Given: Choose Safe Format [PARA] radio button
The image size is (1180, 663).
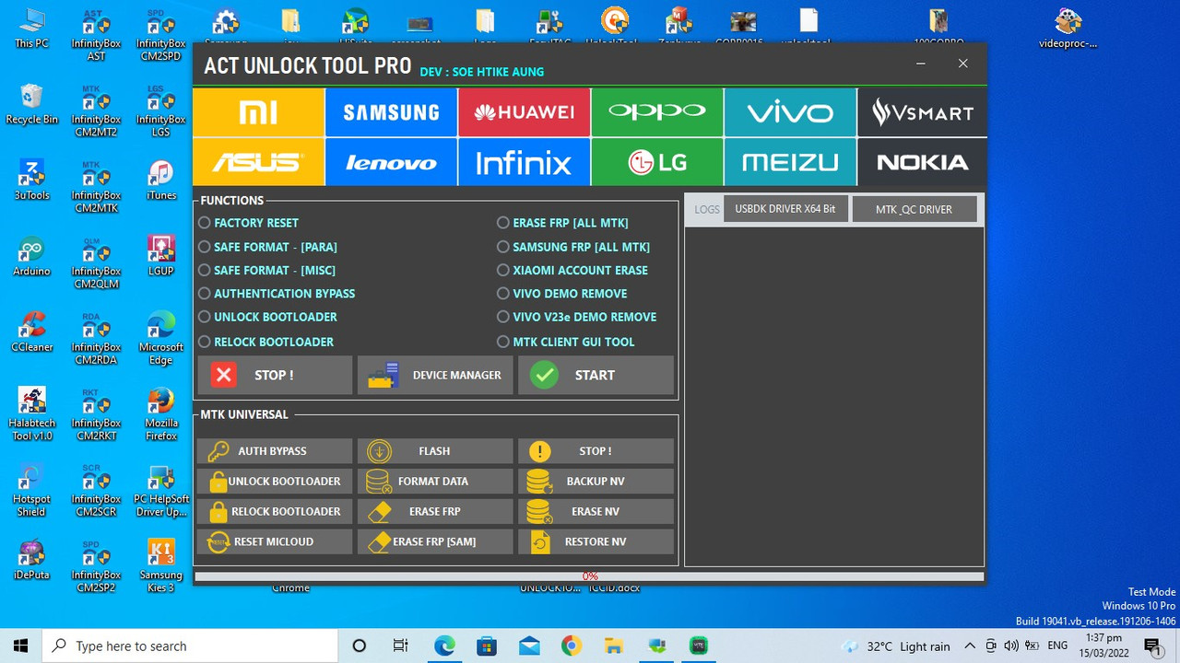Looking at the screenshot, I should 268,247.
